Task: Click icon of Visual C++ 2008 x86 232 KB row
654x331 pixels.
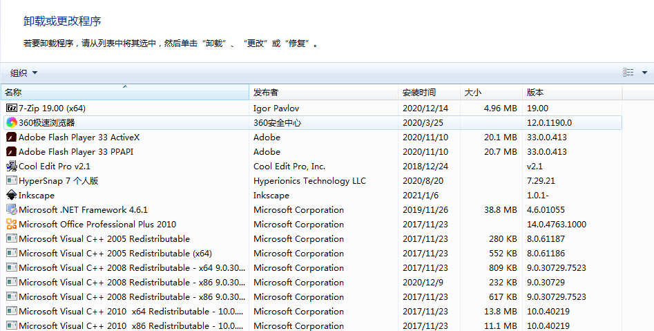Action: click(x=12, y=283)
